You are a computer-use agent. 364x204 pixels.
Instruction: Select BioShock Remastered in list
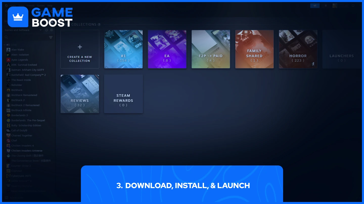[24, 95]
